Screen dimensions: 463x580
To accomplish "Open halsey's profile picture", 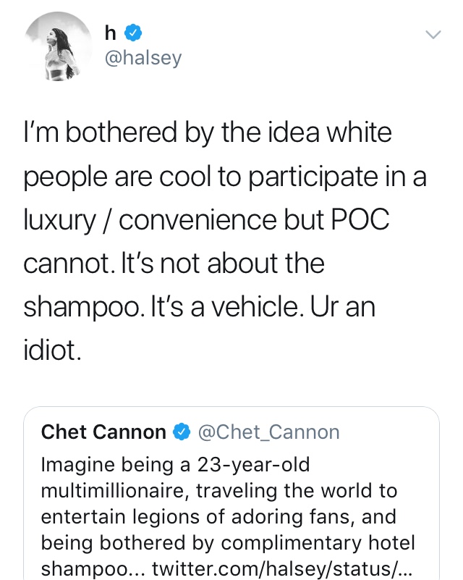I will pos(59,46).
